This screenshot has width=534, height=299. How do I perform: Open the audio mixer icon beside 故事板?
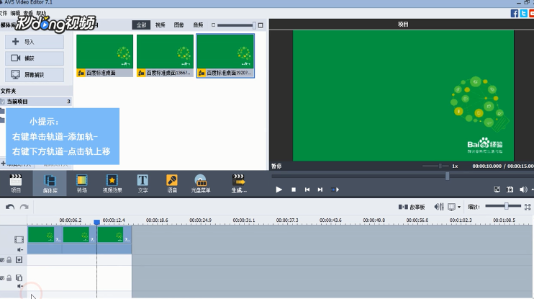click(439, 207)
